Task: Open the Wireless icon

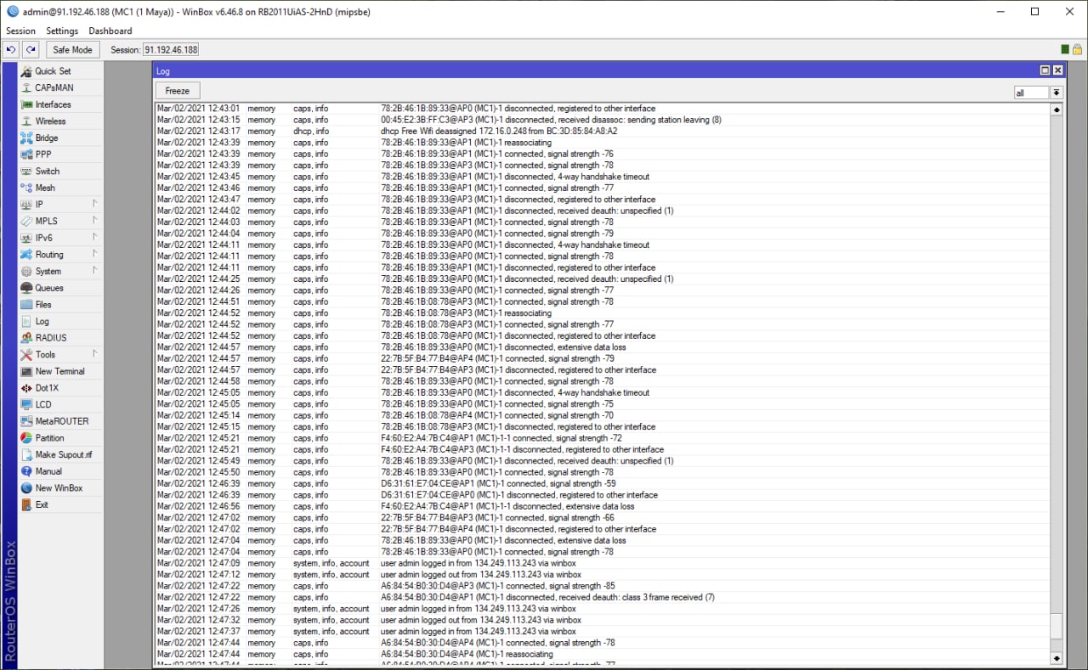Action: pyautogui.click(x=26, y=121)
